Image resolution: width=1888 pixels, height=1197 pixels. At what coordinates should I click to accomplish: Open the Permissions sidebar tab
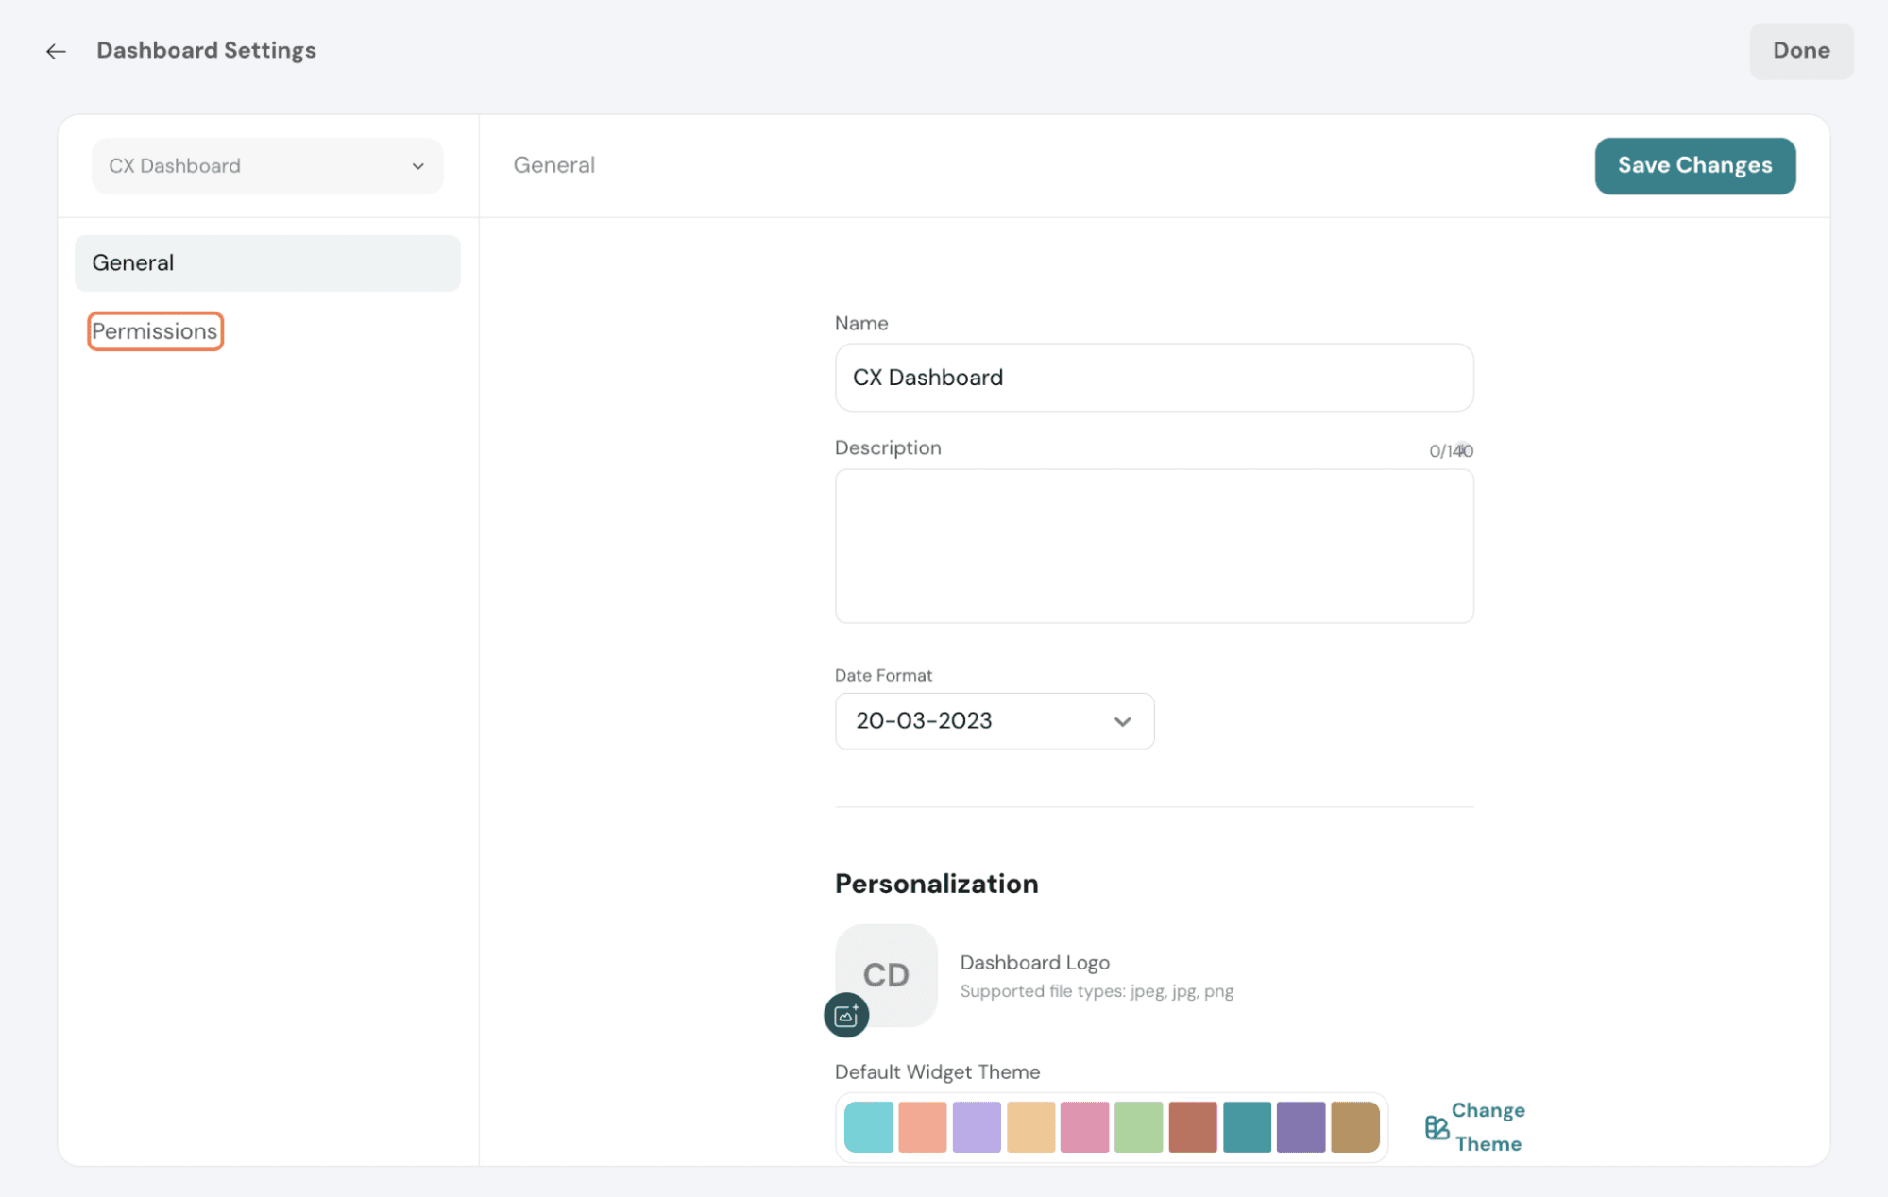point(155,331)
